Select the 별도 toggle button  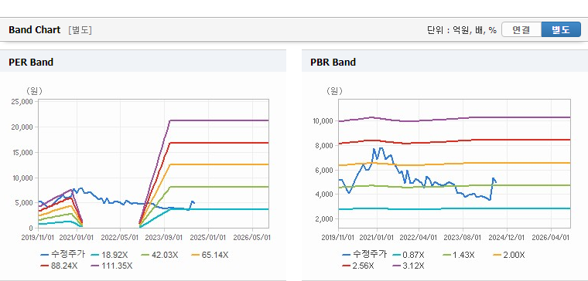coord(561,29)
